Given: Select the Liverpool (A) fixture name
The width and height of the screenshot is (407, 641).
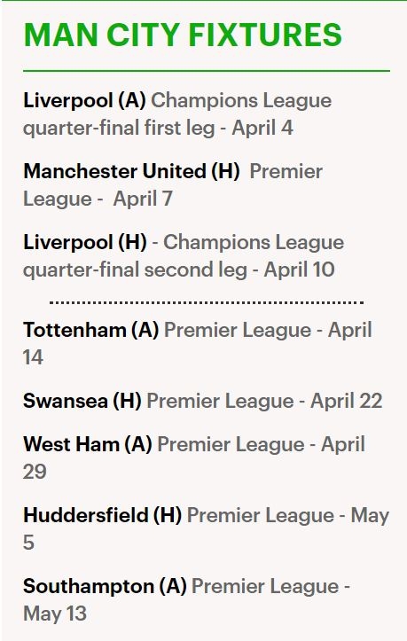Looking at the screenshot, I should [84, 100].
